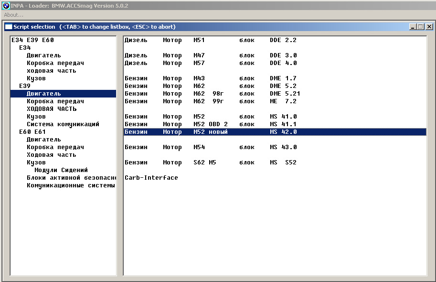Pick the M62 98г DME 5.21 script
Viewport: 436px width, 282px height.
tap(275, 94)
